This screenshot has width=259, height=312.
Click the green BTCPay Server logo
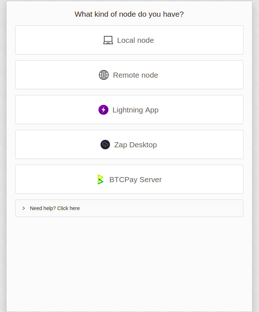tap(100, 180)
